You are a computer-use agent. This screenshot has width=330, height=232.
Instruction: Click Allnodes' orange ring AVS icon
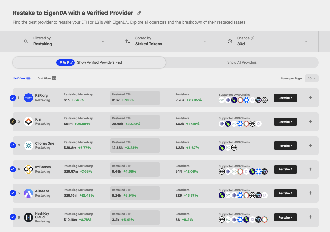246,195
